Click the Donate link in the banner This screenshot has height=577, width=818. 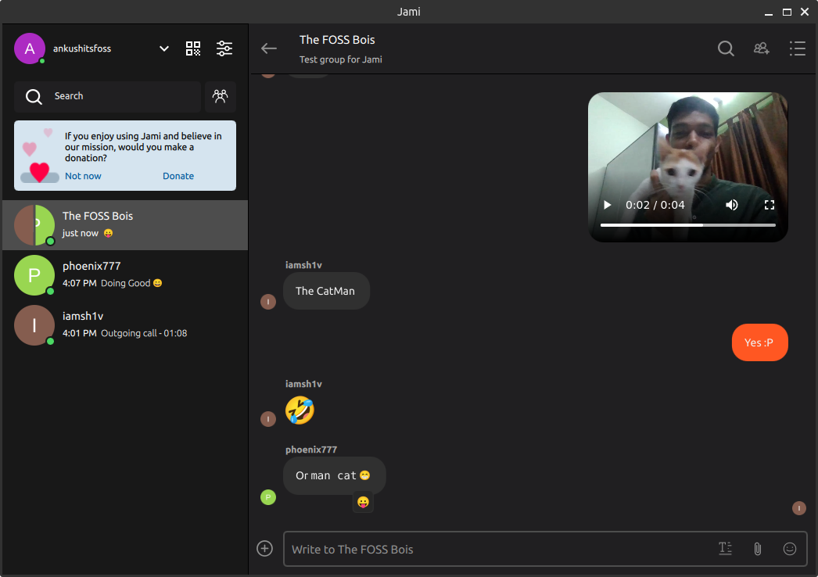(178, 175)
